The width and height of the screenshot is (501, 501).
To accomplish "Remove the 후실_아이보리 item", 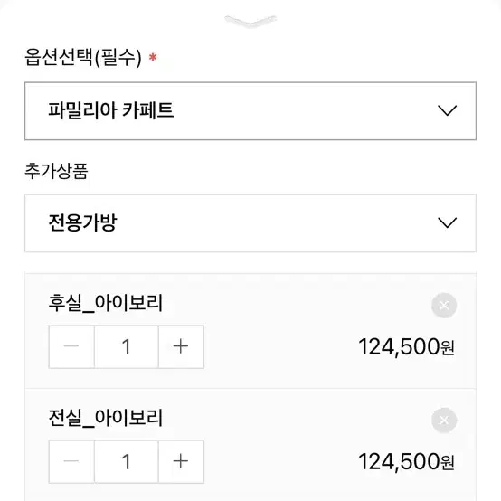I will click(x=444, y=306).
